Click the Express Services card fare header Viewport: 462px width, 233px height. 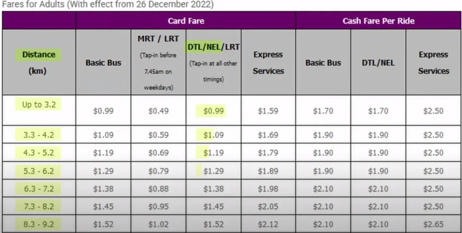268,63
